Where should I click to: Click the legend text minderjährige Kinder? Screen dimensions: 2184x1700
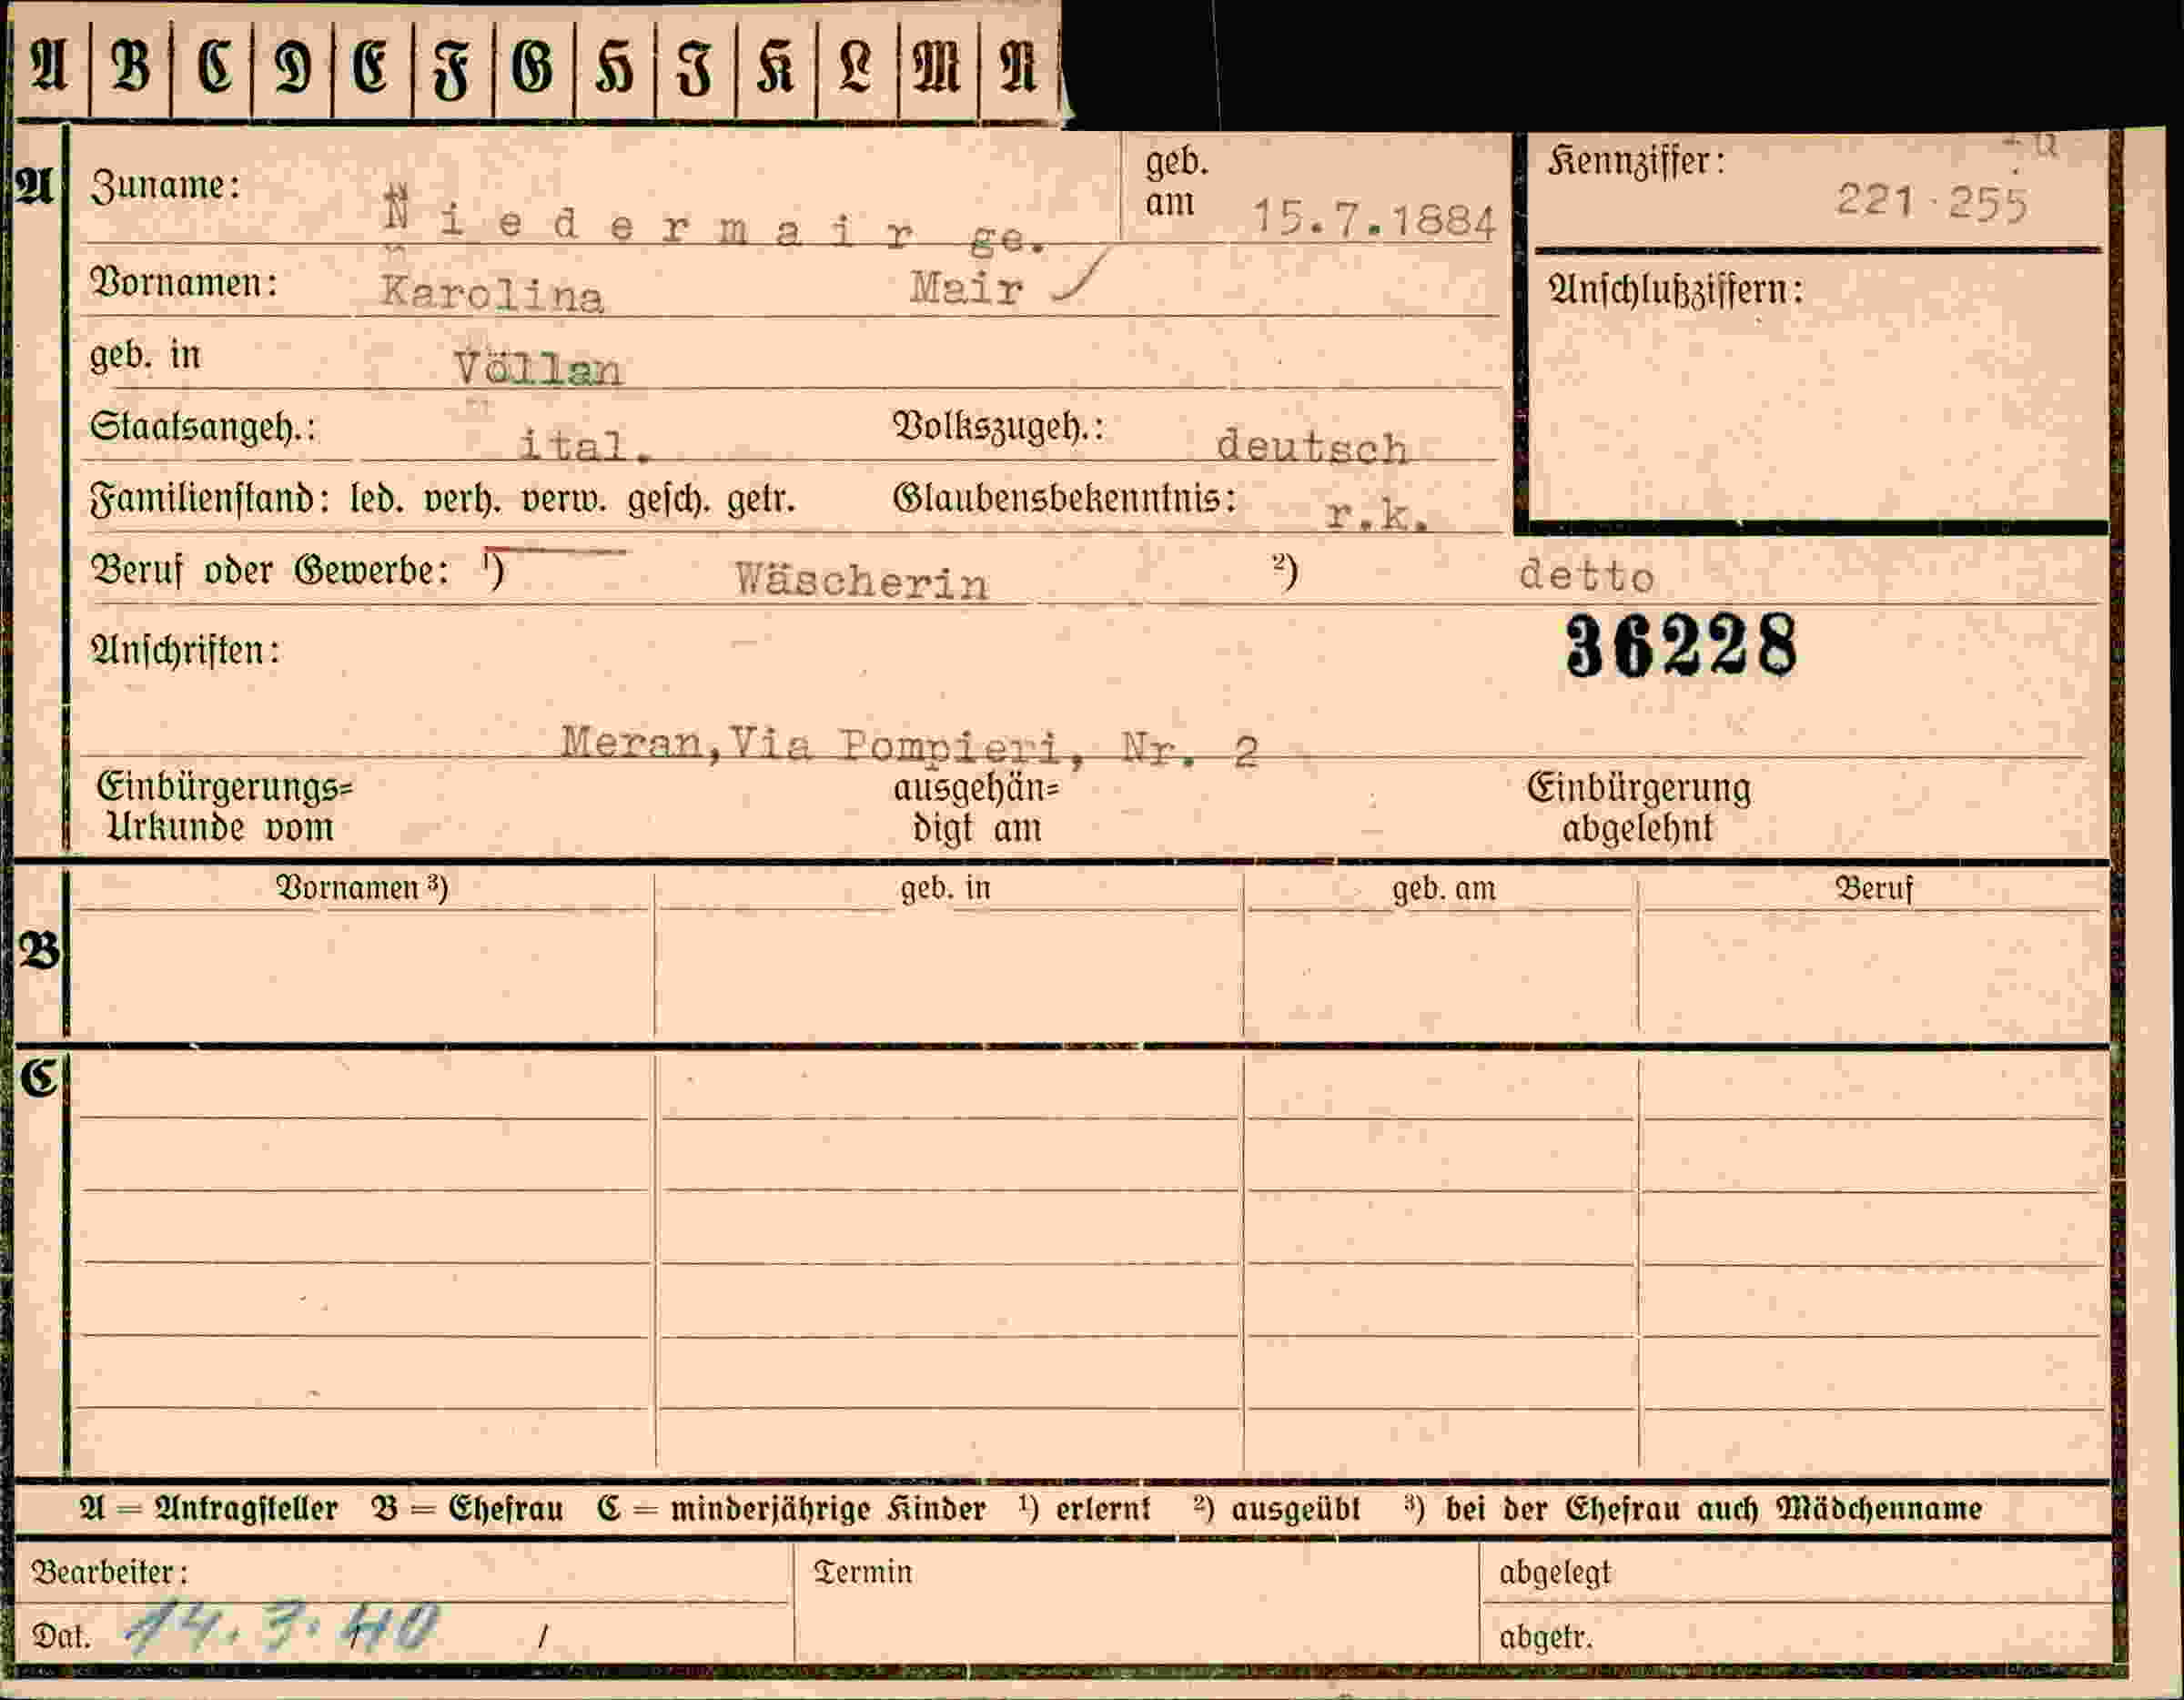tap(828, 1508)
